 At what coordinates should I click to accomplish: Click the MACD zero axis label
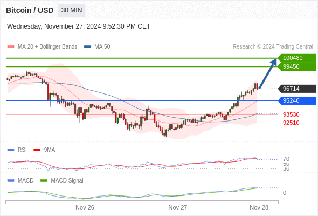coord(285,193)
